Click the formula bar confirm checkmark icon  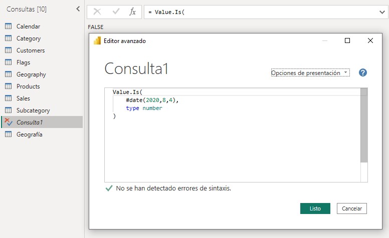(115, 12)
